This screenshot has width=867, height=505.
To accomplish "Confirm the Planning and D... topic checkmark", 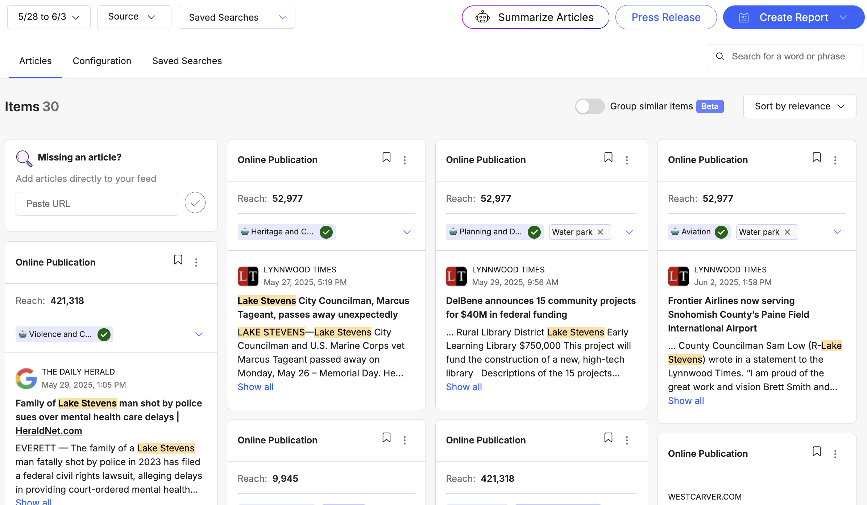I will pos(534,232).
